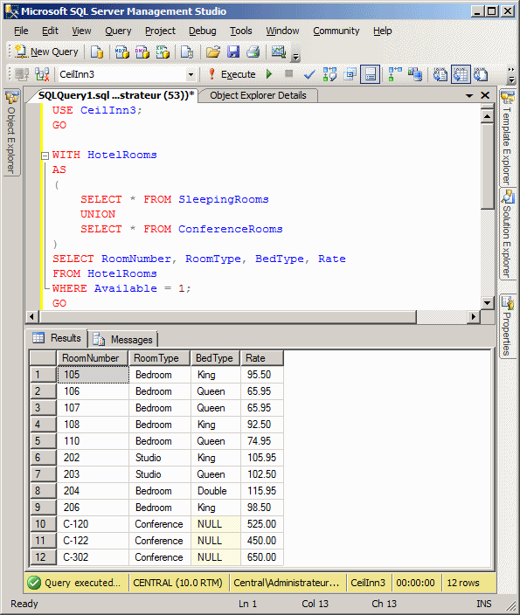The height and width of the screenshot is (615, 520).
Task: Switch to the Results tab
Action: point(57,338)
